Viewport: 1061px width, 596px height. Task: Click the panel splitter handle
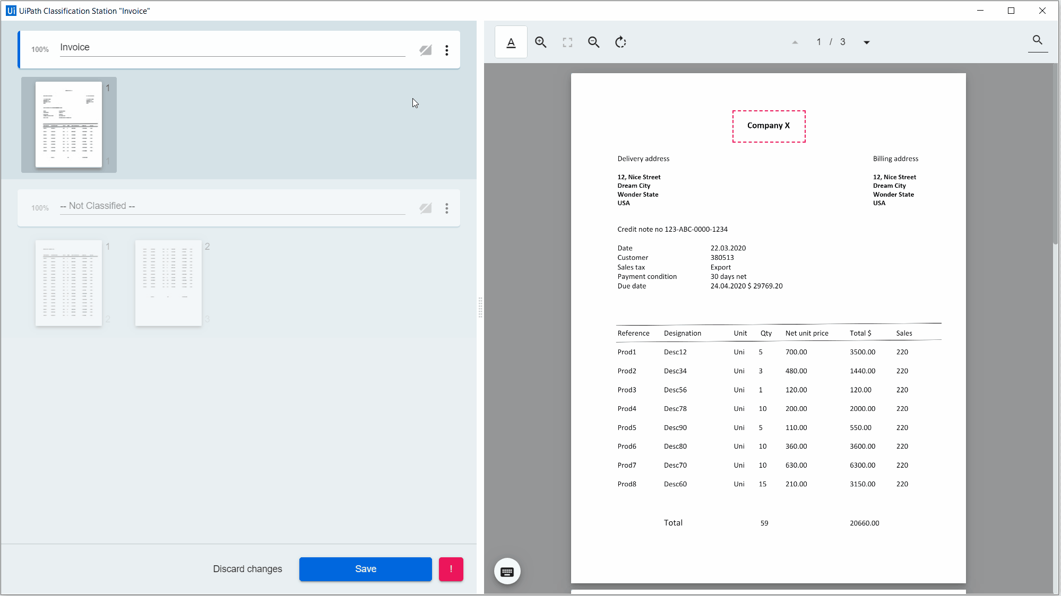(480, 308)
